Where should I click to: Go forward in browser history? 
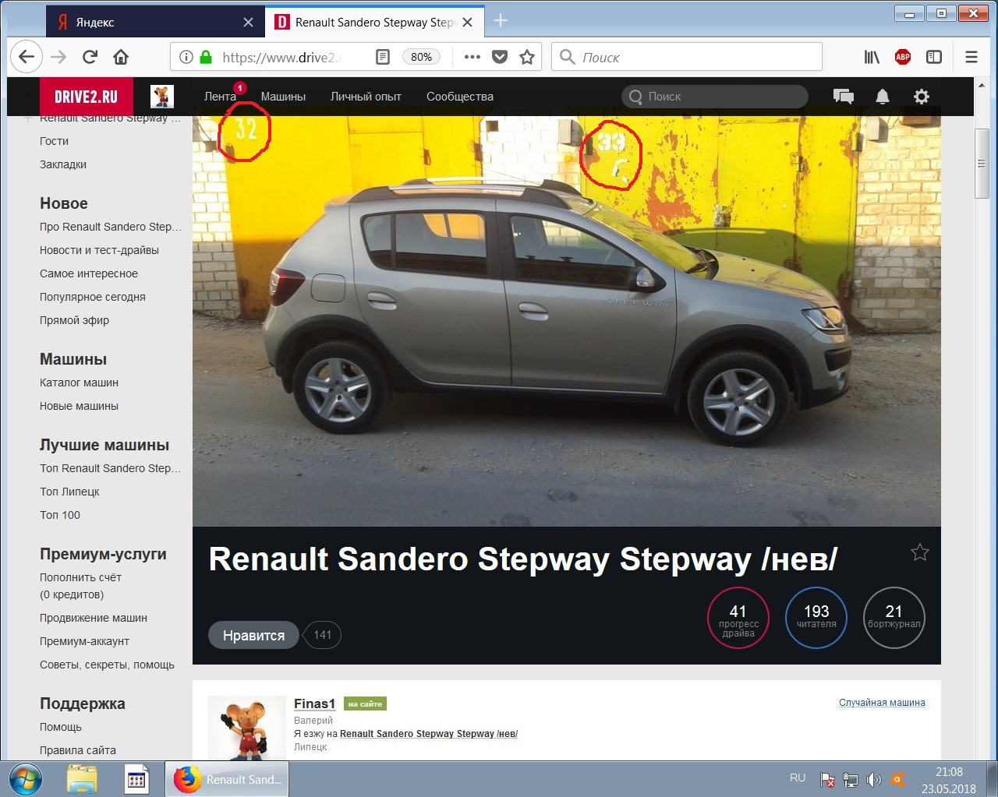click(x=58, y=57)
